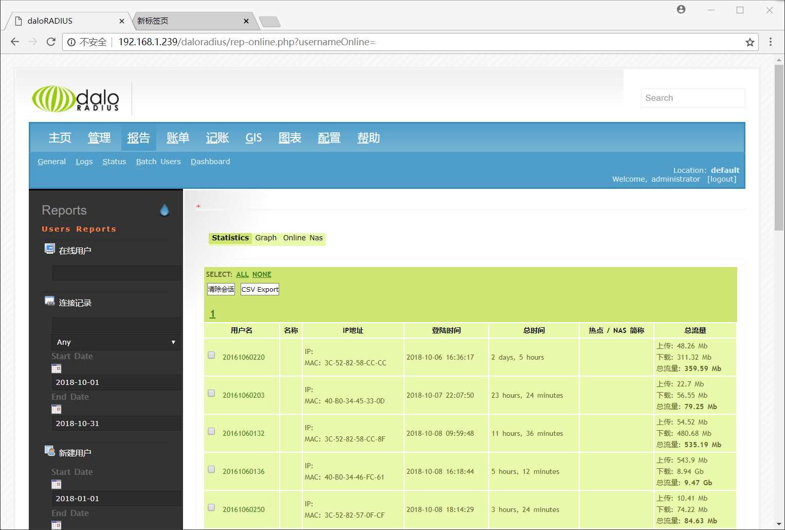Tick the checkbox beside 20161060250
The width and height of the screenshot is (785, 530).
(x=211, y=507)
